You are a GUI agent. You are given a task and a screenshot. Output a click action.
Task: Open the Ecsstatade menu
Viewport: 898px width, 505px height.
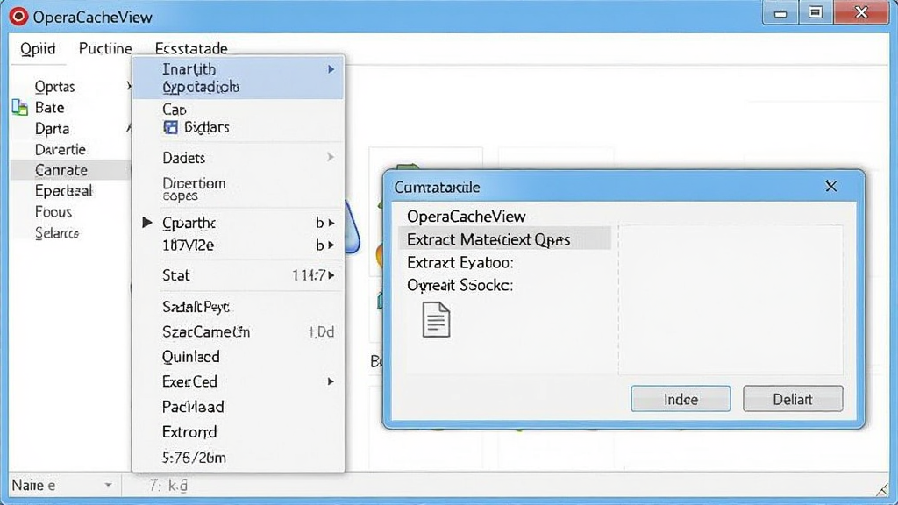(x=191, y=49)
